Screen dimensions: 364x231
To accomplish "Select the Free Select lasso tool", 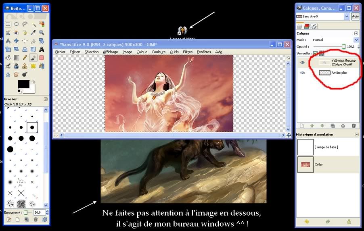I will [25, 24].
